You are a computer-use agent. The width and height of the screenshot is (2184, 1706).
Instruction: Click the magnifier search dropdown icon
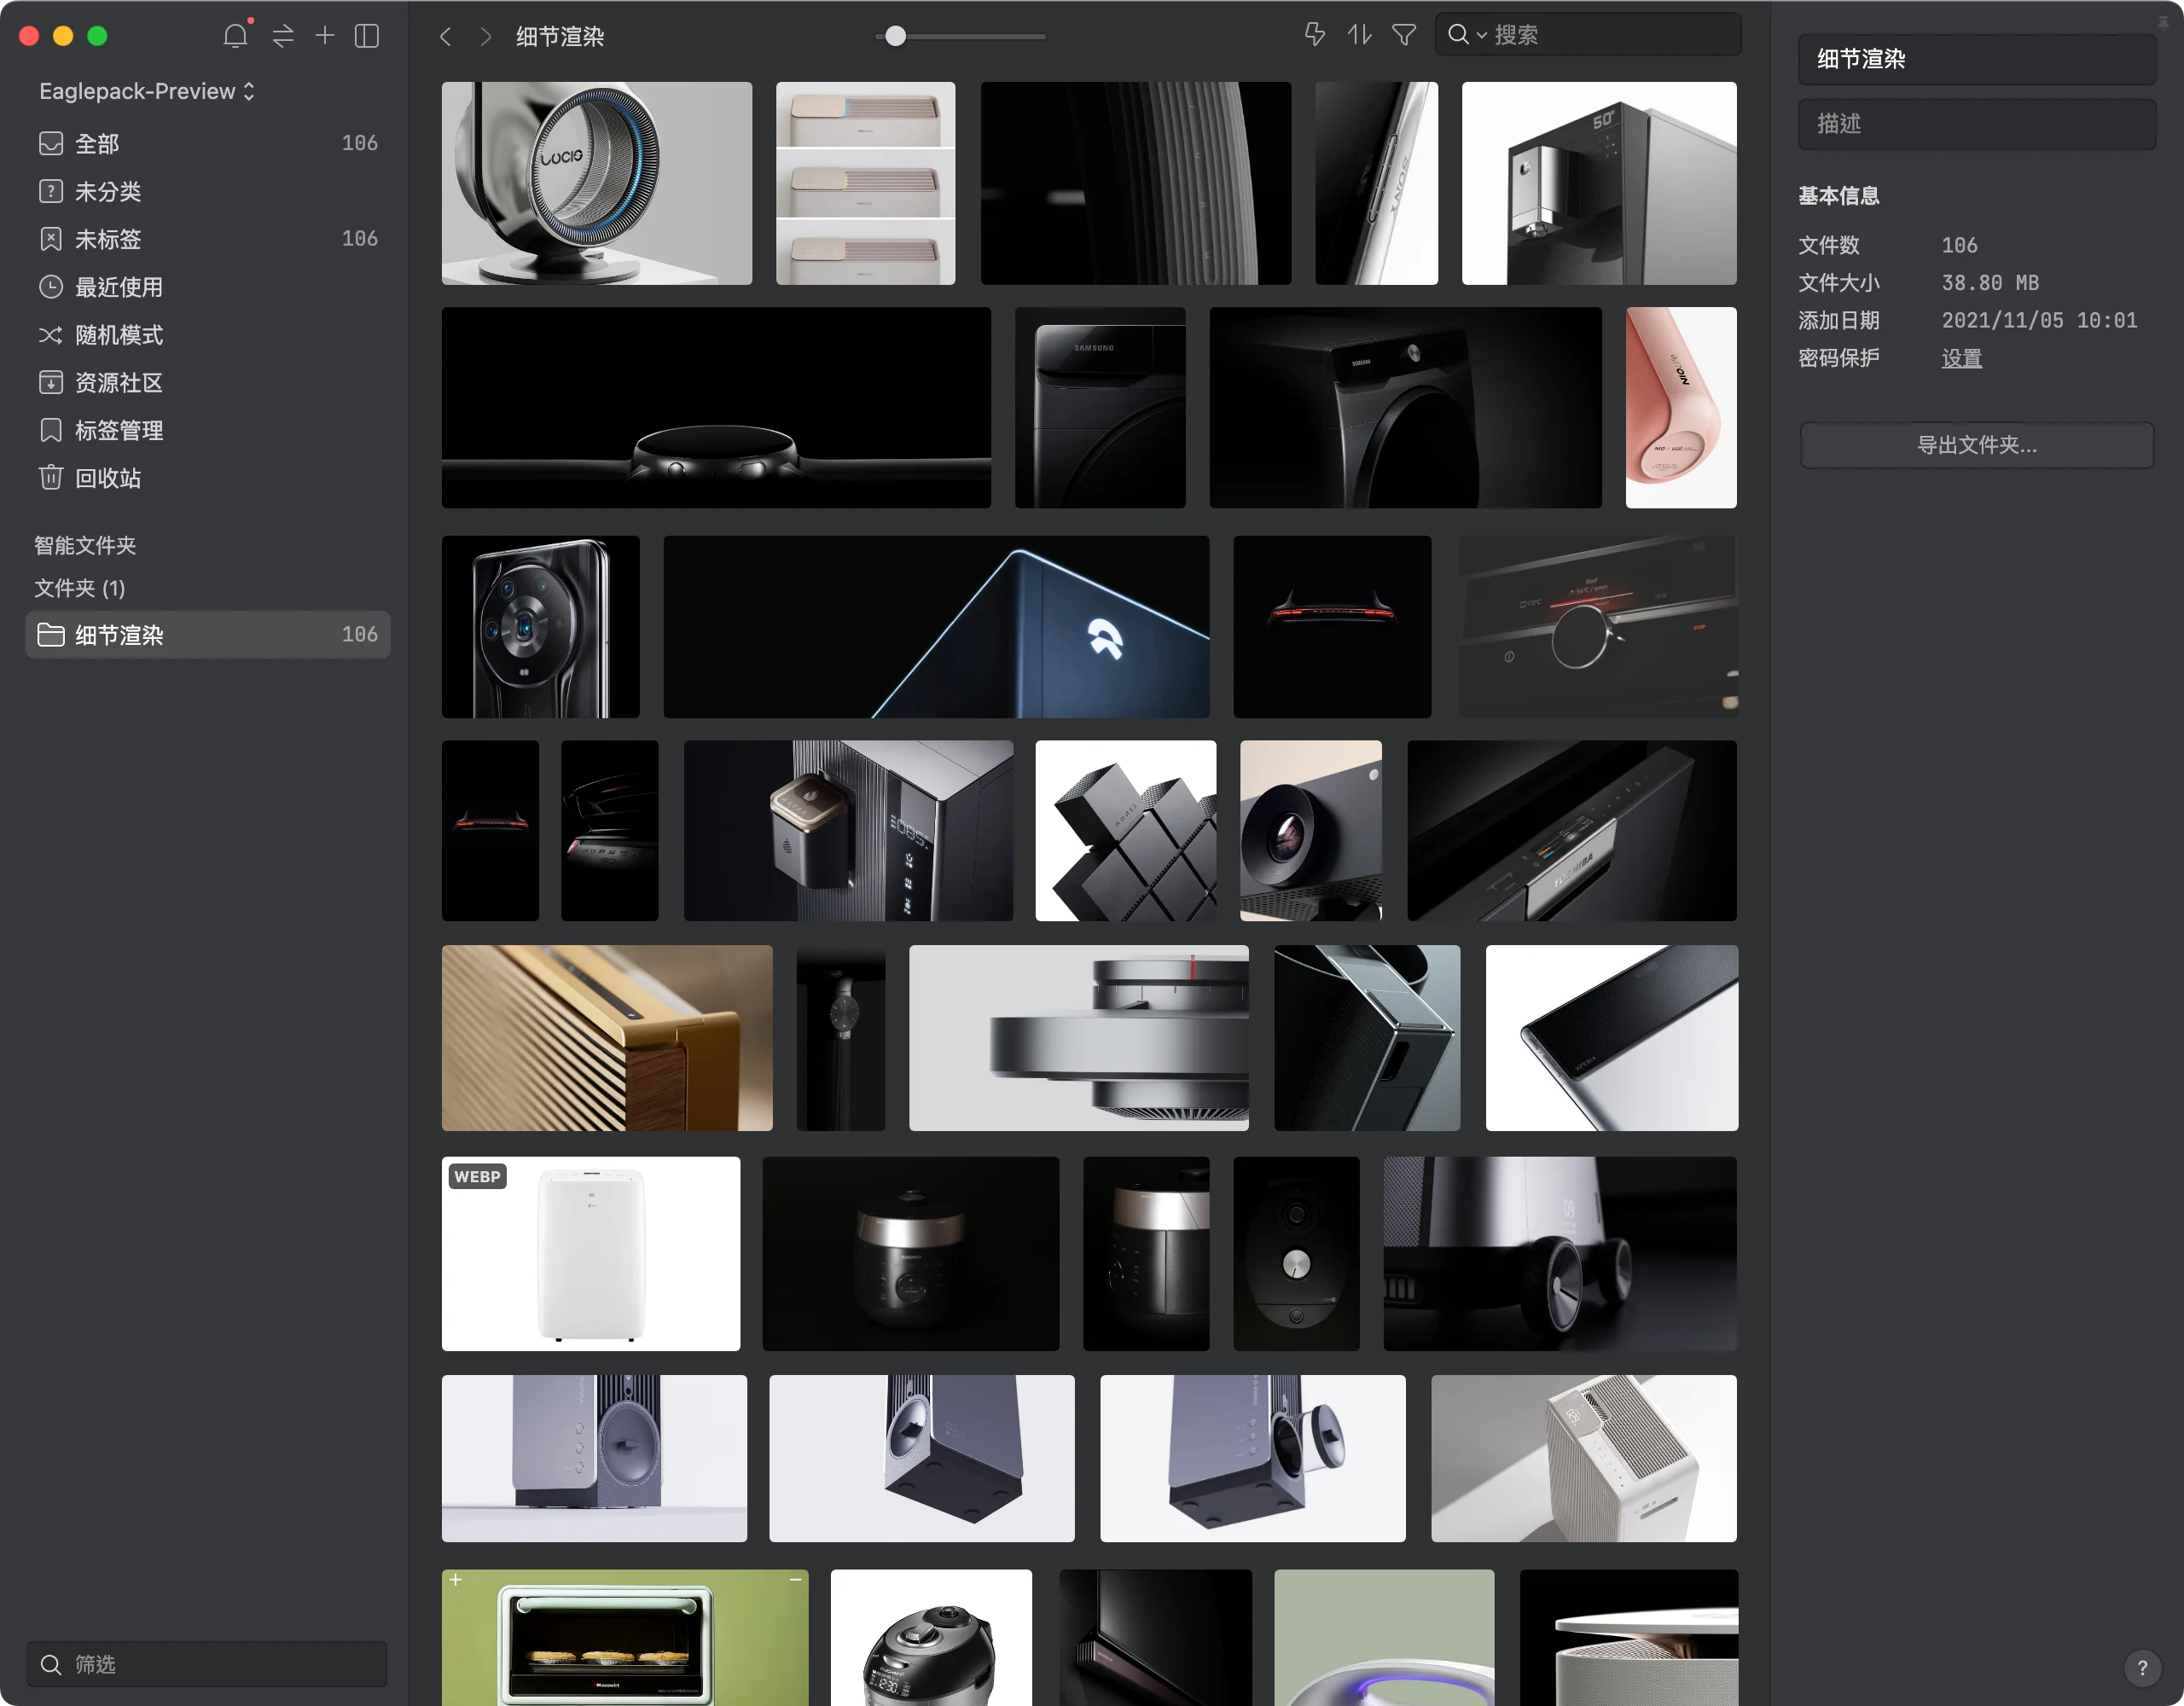pyautogui.click(x=1466, y=35)
